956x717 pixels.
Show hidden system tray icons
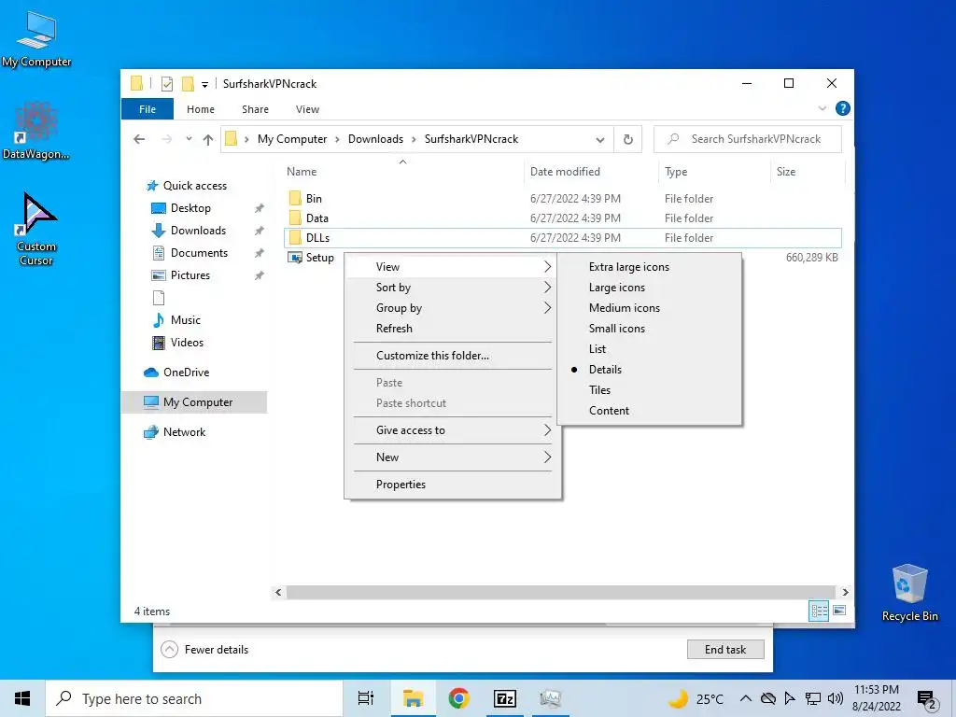pyautogui.click(x=745, y=698)
